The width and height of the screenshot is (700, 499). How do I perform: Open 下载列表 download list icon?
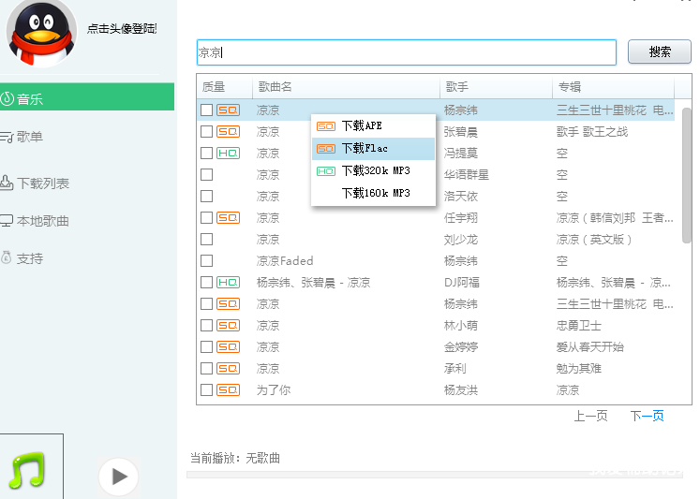(x=7, y=183)
